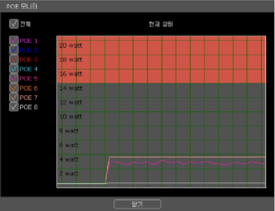Viewport: 275px width, 211px height.
Task: Toggle the POE 4 checkbox
Action: click(14, 69)
